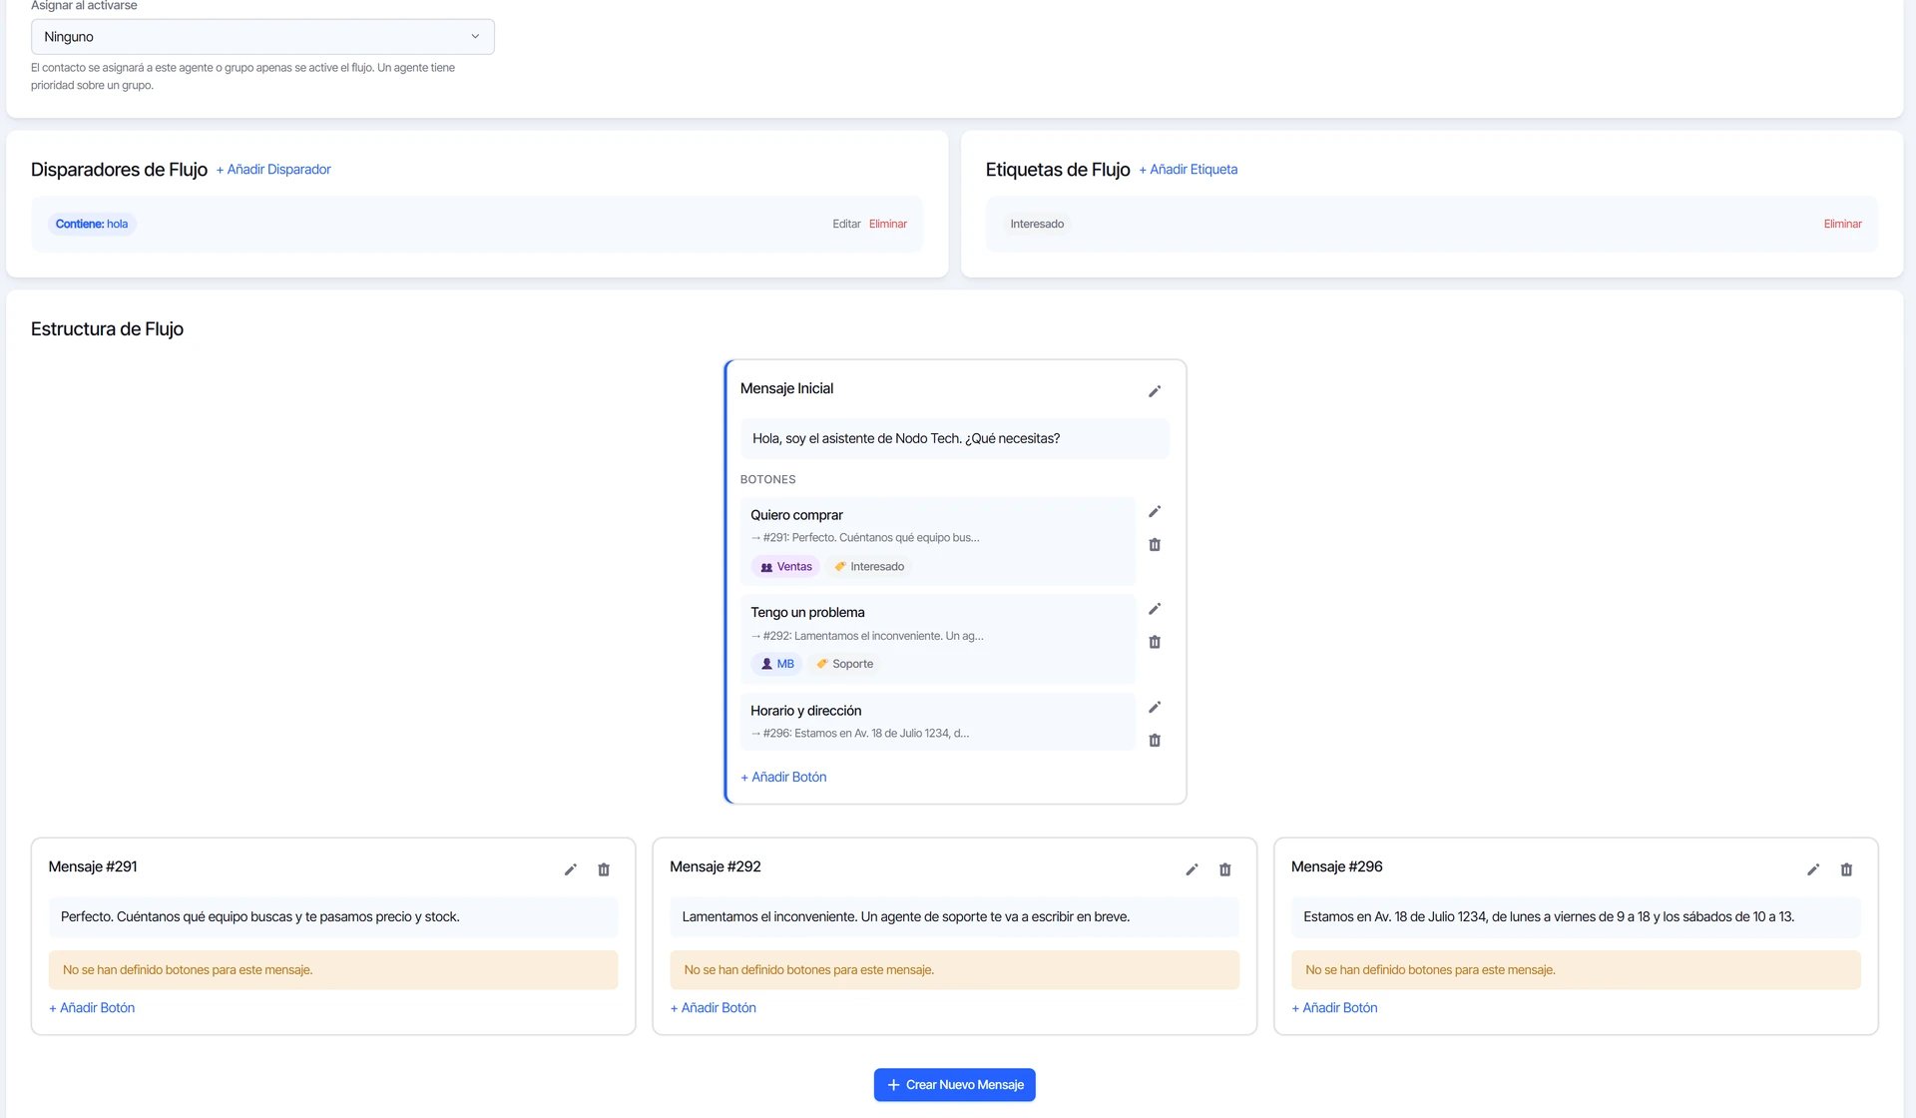Remove the Contiene: hola trigger
Screen dimensions: 1916x1118
[888, 224]
